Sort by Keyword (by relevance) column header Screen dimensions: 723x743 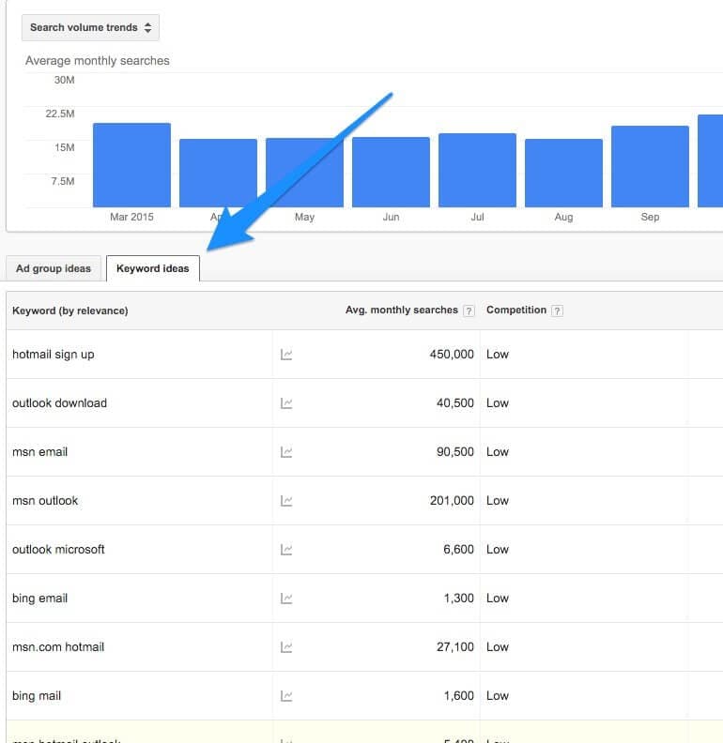[x=70, y=311]
